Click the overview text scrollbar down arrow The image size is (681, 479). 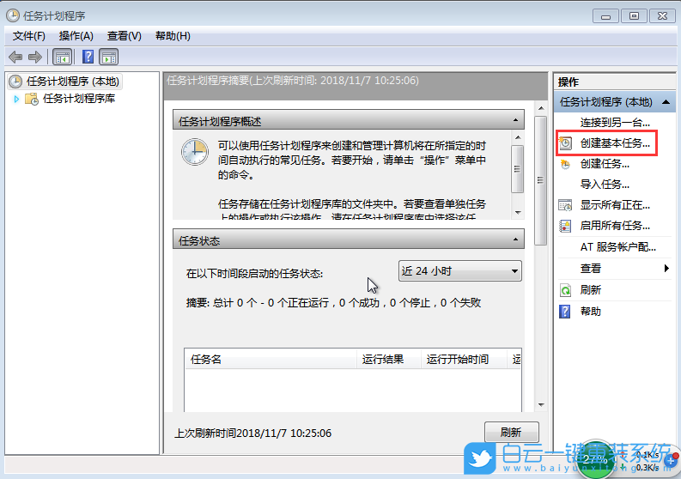(517, 212)
